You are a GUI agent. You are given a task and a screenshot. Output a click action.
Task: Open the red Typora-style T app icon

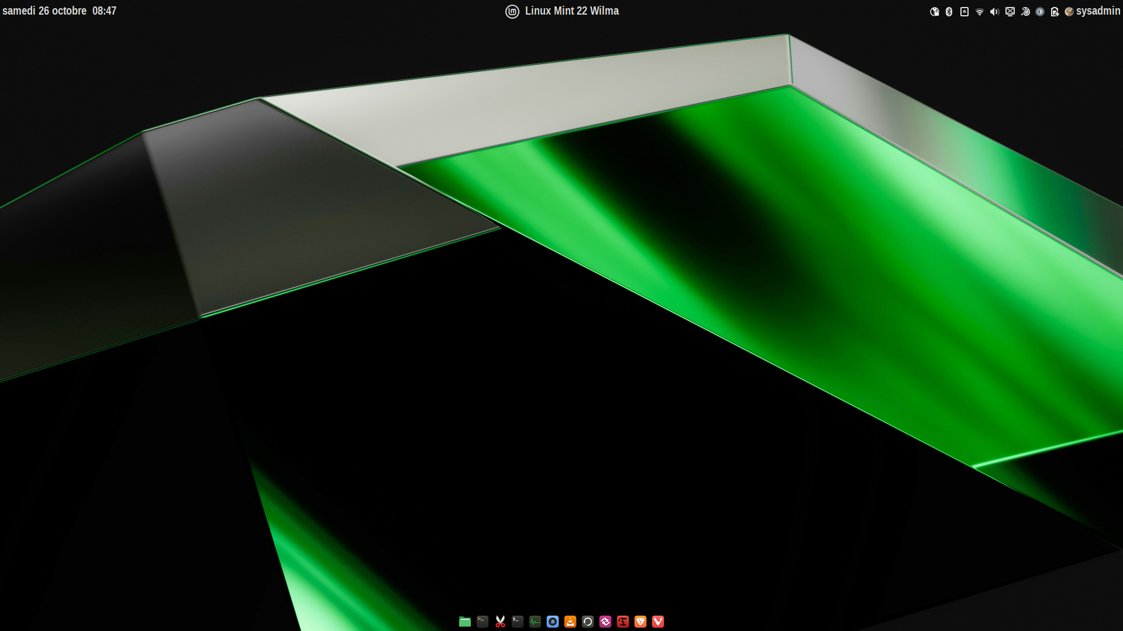(623, 622)
